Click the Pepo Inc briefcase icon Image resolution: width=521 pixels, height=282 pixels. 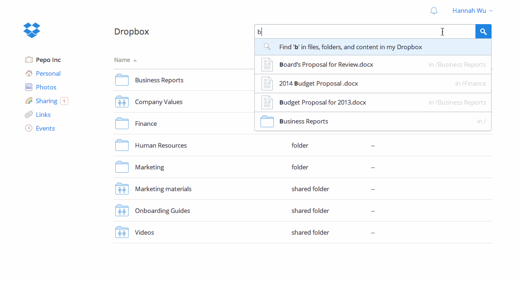[x=29, y=60]
